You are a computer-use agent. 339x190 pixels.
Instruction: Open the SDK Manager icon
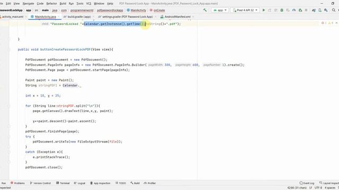326,10
